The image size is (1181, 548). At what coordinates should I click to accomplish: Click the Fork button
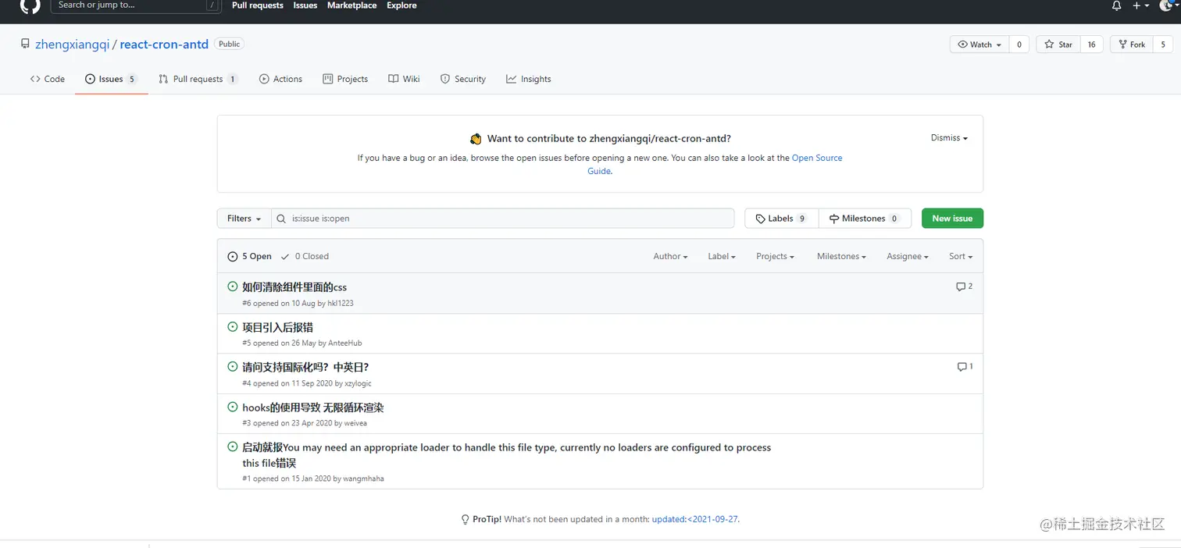[1131, 44]
